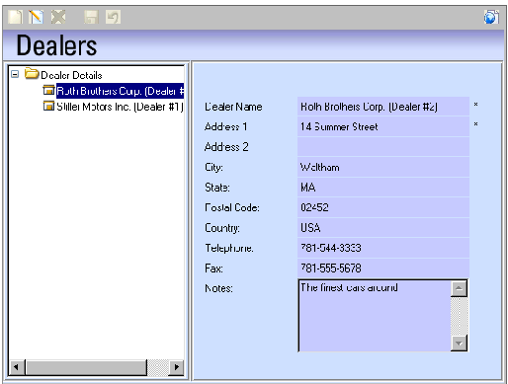Click inside the Notes text area
Image resolution: width=508 pixels, height=384 pixels.
point(375,316)
